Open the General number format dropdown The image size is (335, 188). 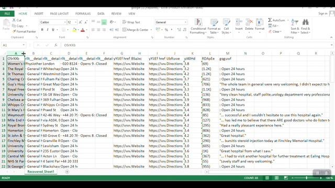(185, 22)
